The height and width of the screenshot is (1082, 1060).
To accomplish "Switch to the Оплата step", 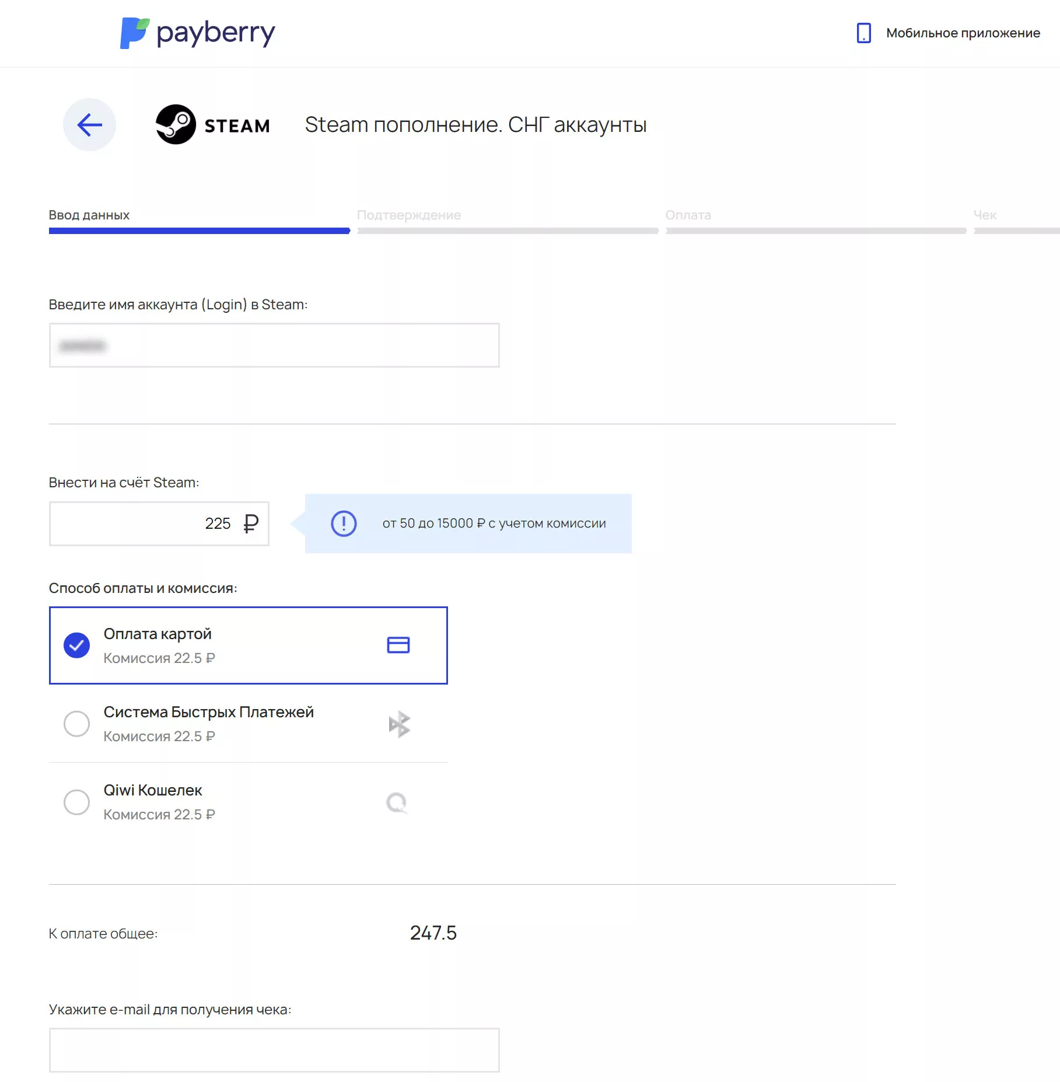I will 688,215.
